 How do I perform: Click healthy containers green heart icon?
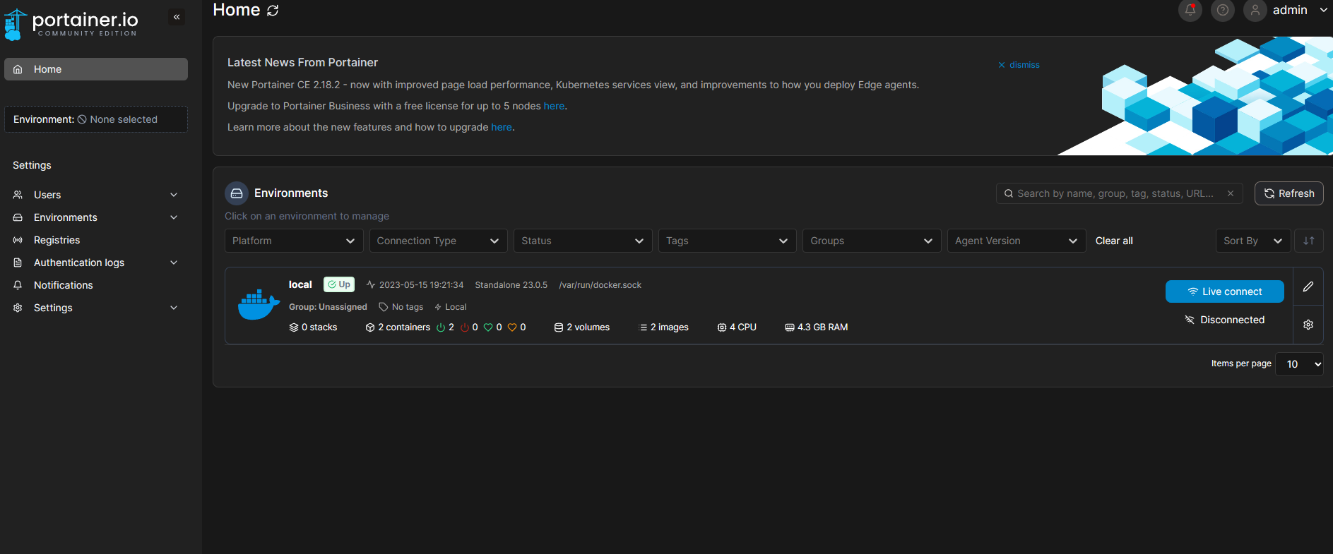[x=488, y=327]
